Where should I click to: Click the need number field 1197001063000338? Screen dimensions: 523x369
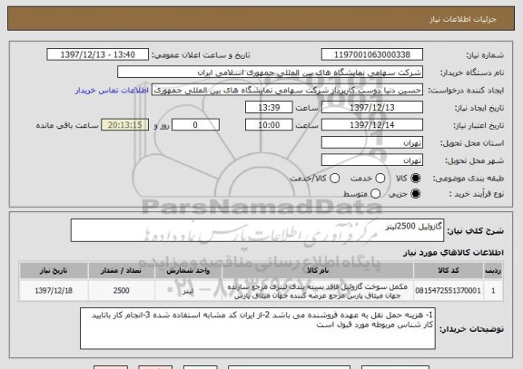(x=372, y=54)
